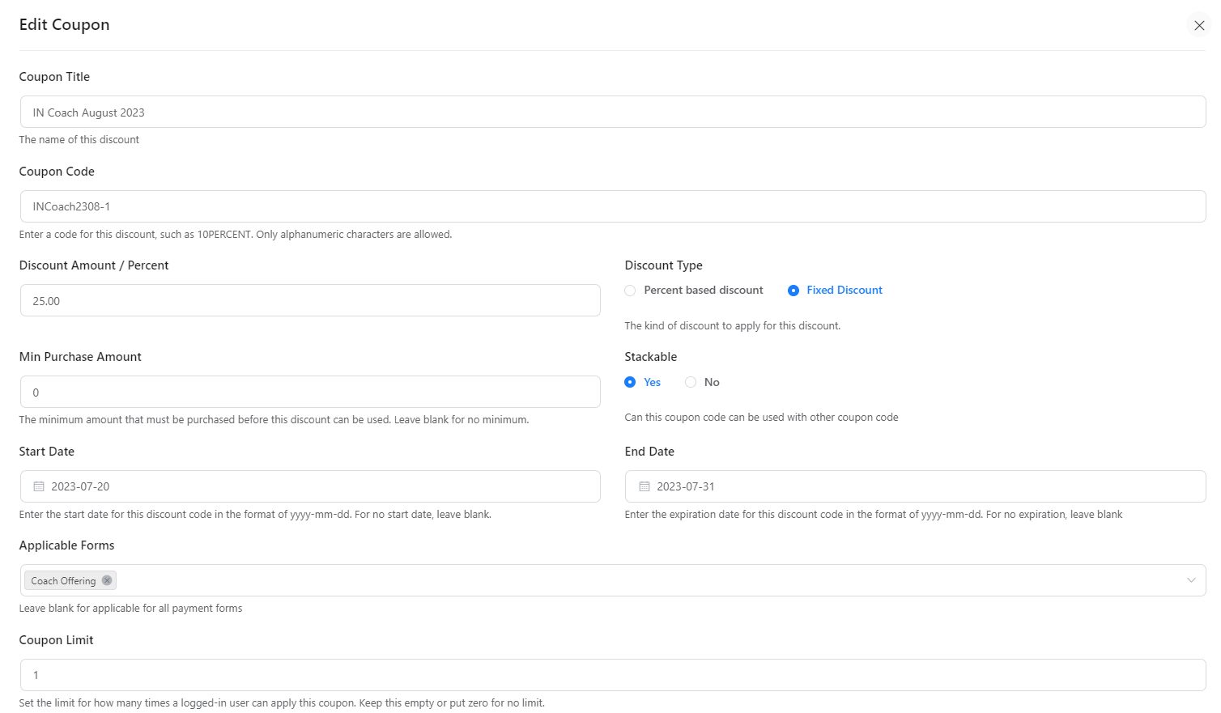Open the End Date calendar picker icon
1221x713 pixels.
pyautogui.click(x=644, y=486)
